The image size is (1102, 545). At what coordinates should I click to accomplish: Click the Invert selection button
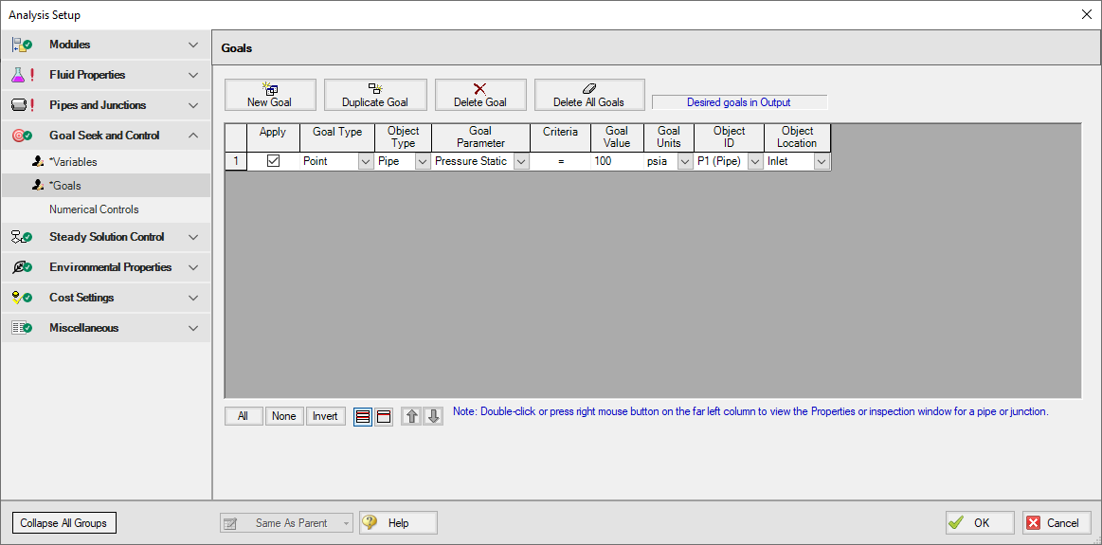(325, 416)
